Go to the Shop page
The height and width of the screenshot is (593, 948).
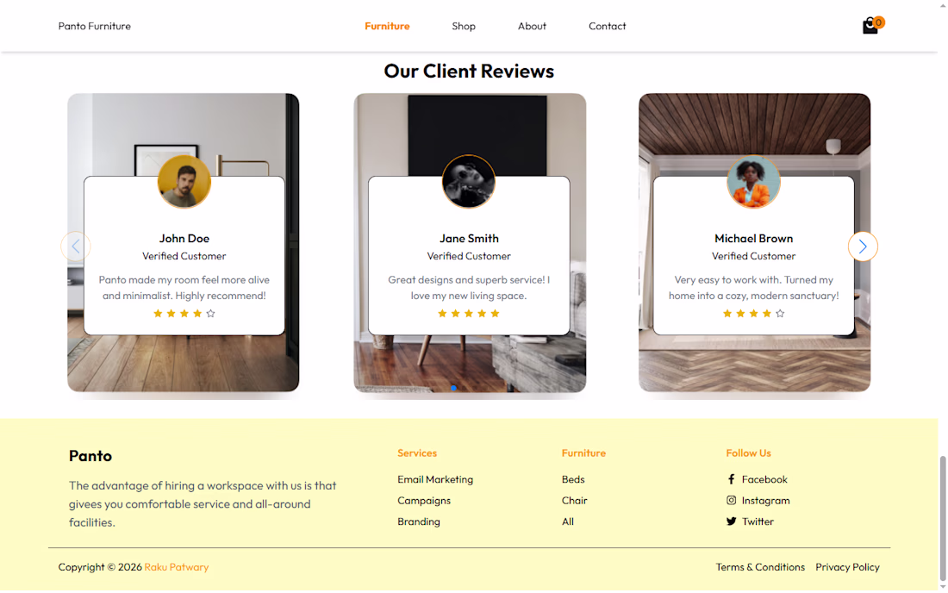click(x=464, y=26)
